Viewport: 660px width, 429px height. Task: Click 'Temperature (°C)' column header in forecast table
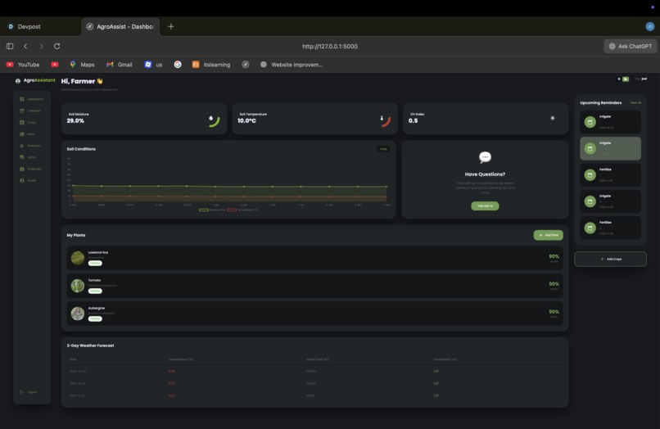coord(181,359)
